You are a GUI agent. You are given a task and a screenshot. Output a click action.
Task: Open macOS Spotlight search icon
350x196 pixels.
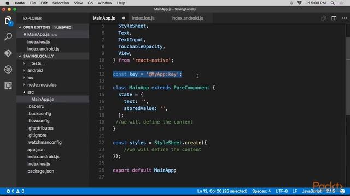pos(332,3)
